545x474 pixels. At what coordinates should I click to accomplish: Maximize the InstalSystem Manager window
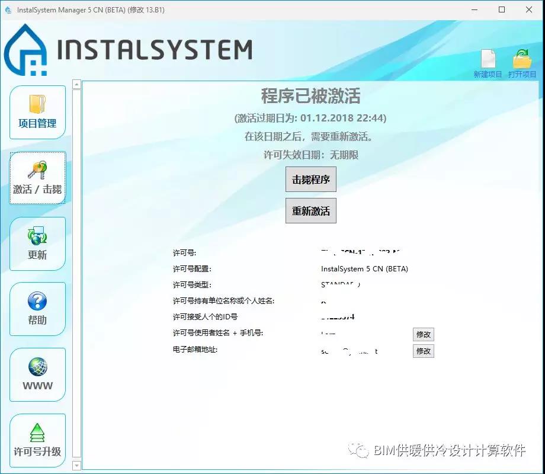pyautogui.click(x=502, y=10)
